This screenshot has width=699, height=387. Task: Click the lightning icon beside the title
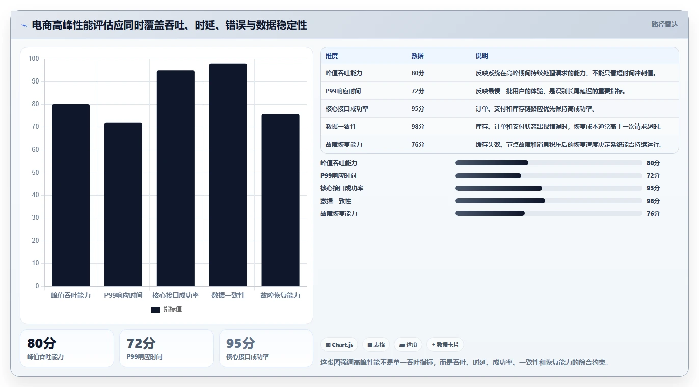pyautogui.click(x=24, y=25)
